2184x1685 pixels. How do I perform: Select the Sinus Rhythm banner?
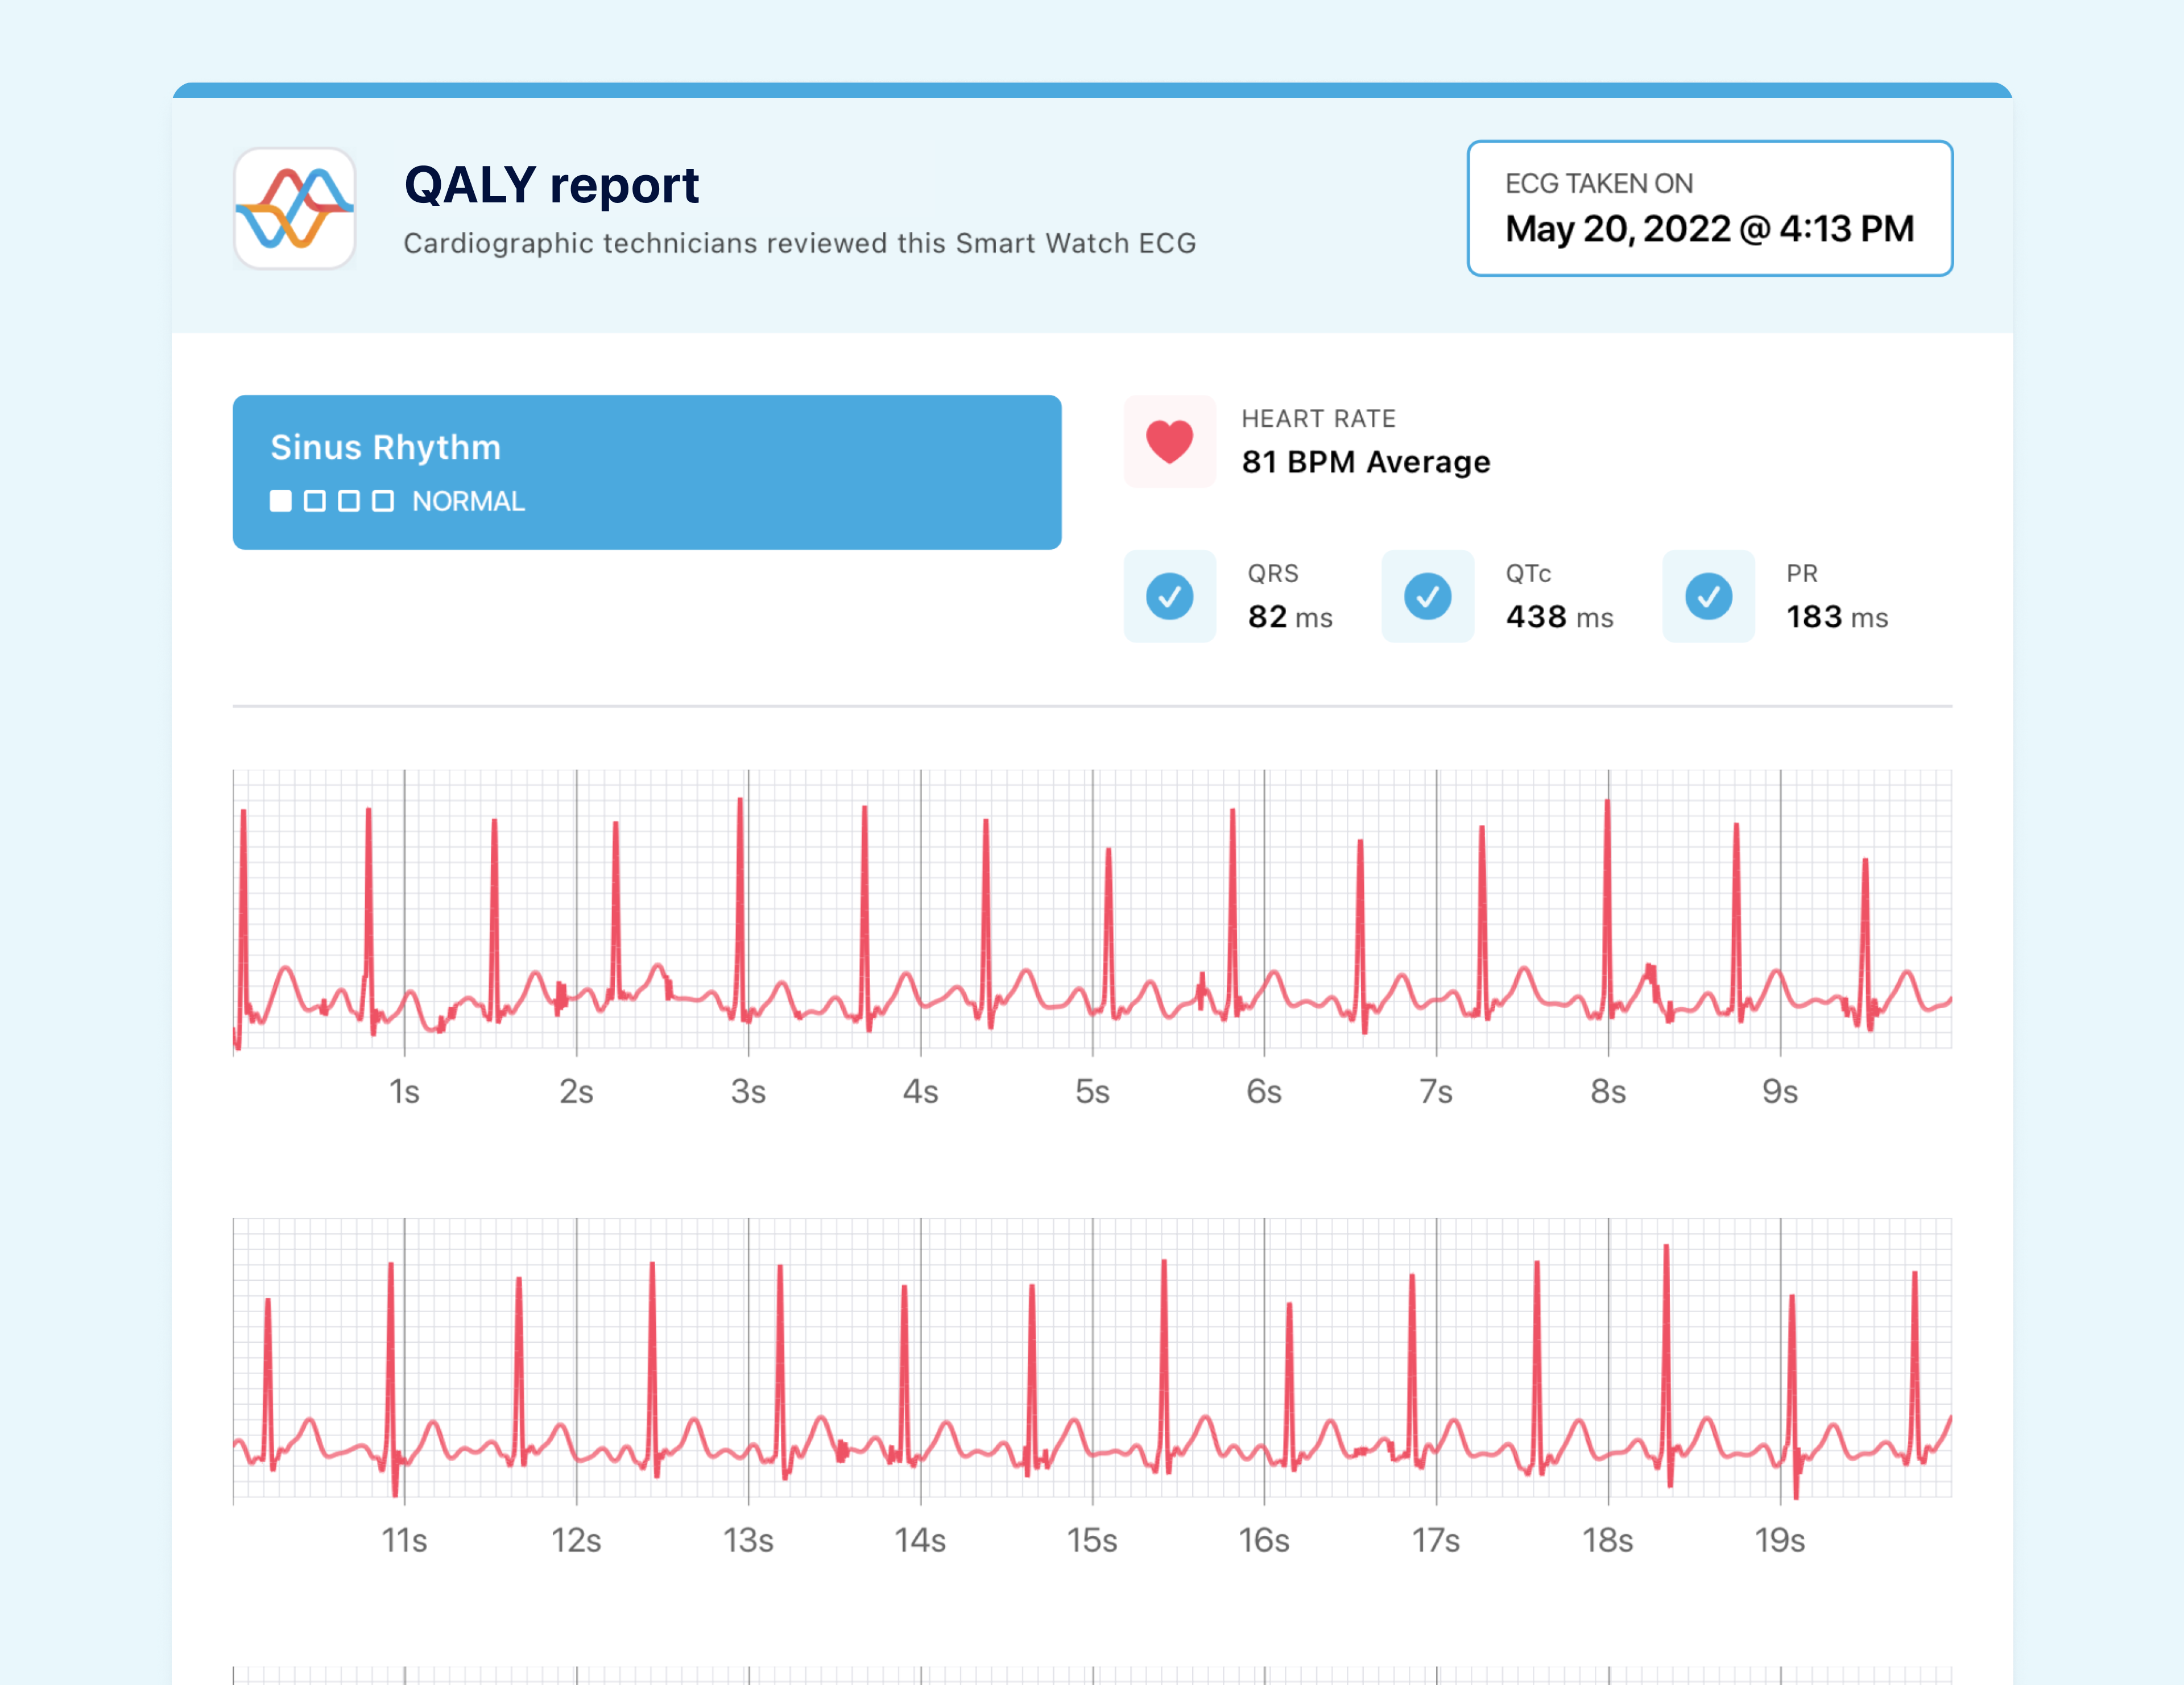point(647,472)
